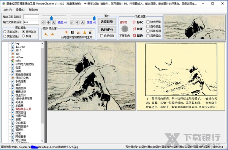
Task: Click the file list scroll-down arrow
Action: [42, 141]
